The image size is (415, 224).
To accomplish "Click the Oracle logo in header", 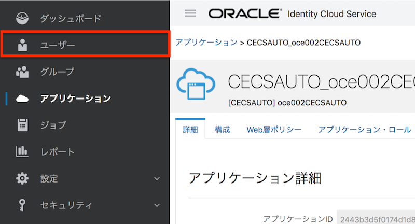I will (x=245, y=13).
